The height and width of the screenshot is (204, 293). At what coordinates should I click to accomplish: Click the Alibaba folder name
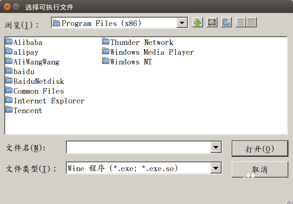point(28,42)
